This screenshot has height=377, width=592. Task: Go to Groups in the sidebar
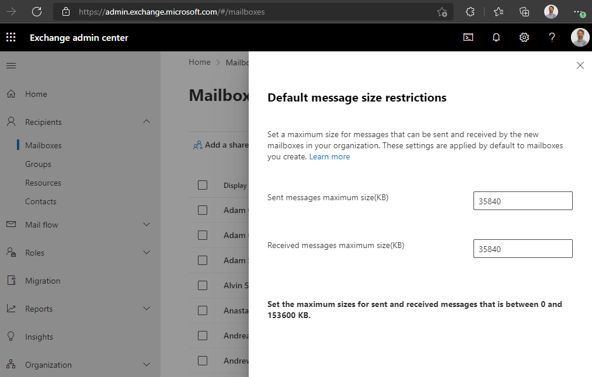click(x=38, y=164)
